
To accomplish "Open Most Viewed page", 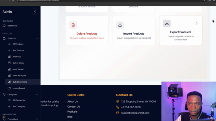I will tap(18, 69).
